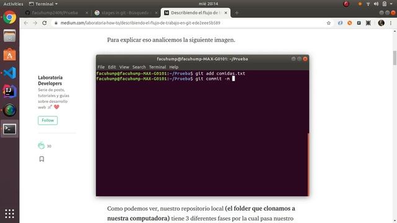Open the dark square extension icon
This screenshot has height=223, width=397.
click(359, 23)
